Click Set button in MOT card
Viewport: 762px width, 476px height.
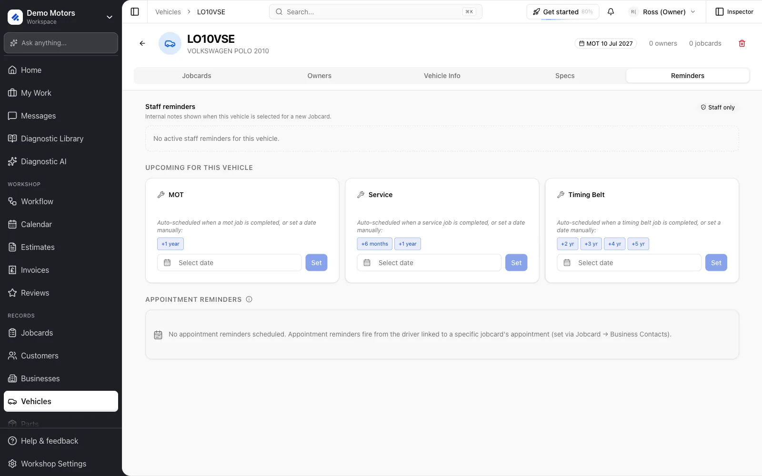316,263
